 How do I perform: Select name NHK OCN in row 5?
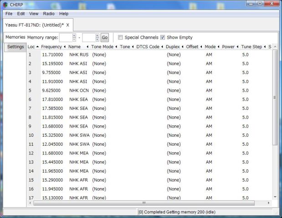click(79, 90)
